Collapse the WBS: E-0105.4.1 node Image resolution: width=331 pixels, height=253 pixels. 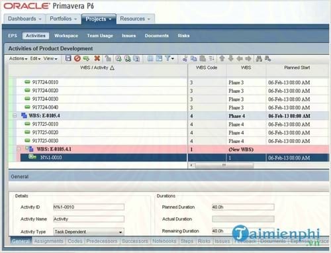point(19,149)
